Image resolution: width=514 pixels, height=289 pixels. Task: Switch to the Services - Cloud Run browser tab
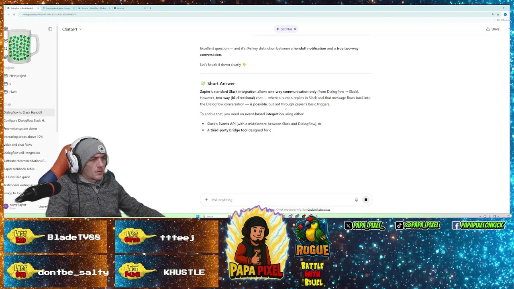pos(94,8)
